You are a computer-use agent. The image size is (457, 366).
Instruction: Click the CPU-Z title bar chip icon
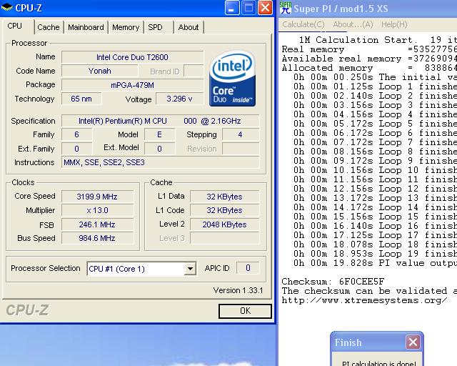(7, 7)
